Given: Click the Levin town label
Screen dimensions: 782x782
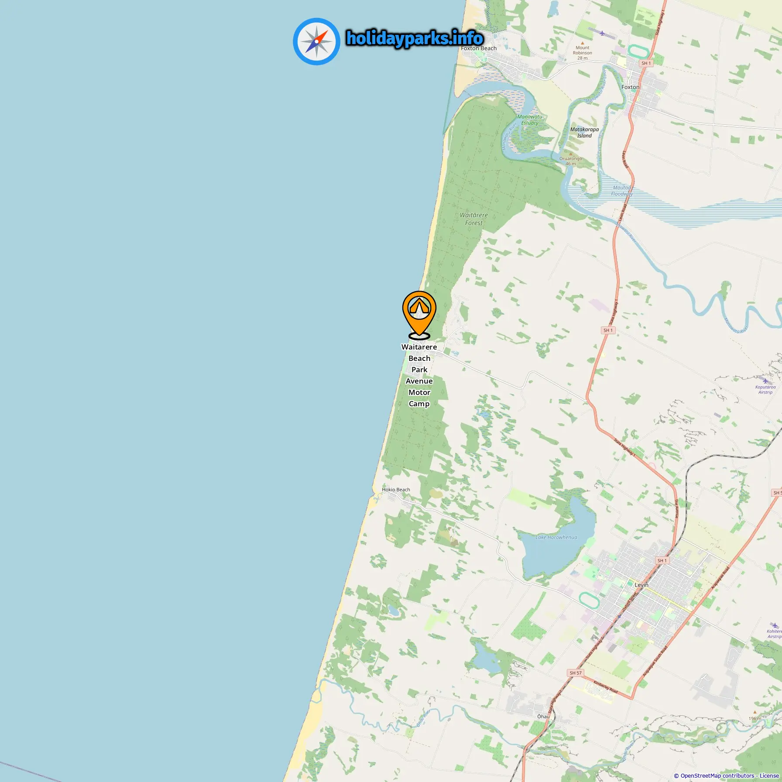Looking at the screenshot, I should (641, 585).
